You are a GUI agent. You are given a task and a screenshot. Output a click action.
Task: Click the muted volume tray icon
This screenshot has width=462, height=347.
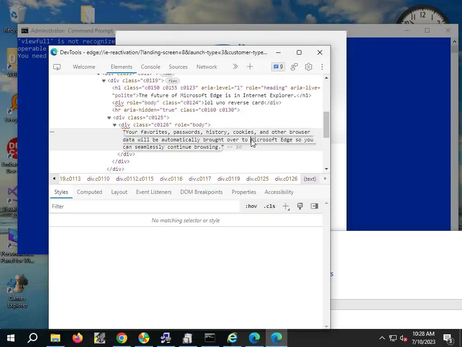(403, 338)
